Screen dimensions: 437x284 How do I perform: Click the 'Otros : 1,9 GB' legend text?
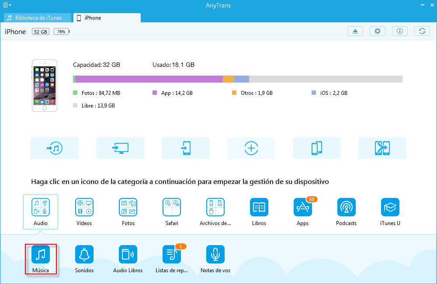point(257,93)
